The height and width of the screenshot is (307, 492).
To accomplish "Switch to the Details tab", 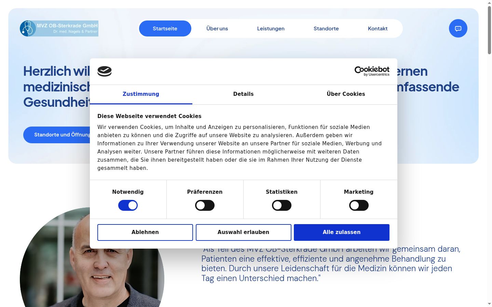I will [x=243, y=94].
